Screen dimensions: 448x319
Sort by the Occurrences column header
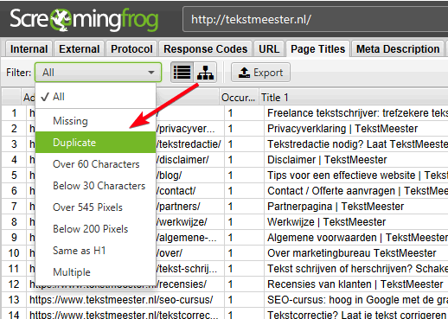click(x=239, y=98)
